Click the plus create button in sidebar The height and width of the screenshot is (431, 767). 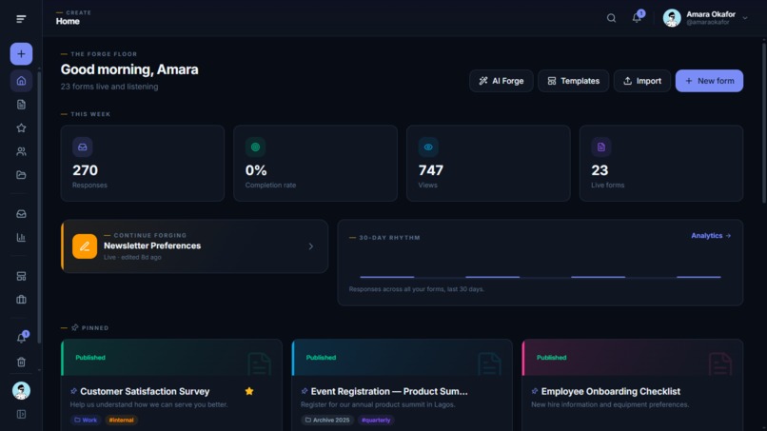coord(21,54)
